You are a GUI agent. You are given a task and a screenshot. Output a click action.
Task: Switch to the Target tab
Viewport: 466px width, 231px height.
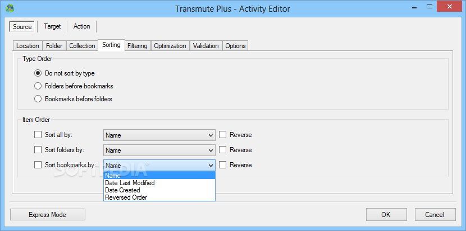(x=52, y=26)
